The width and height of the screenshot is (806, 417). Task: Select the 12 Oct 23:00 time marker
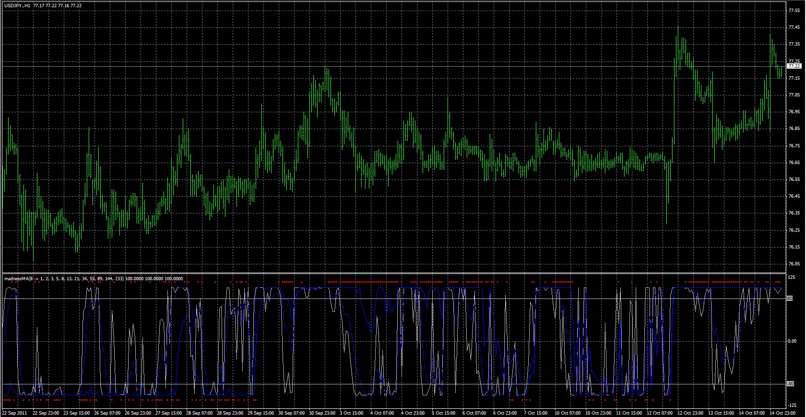(x=690, y=413)
